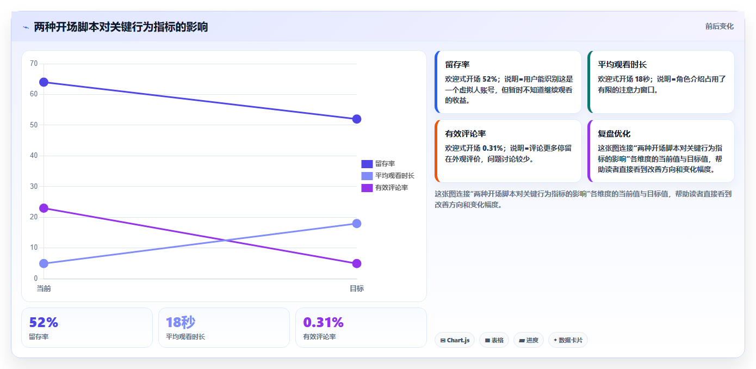Open the 留存率 explanation card
Image resolution: width=756 pixels, height=369 pixels.
508,82
